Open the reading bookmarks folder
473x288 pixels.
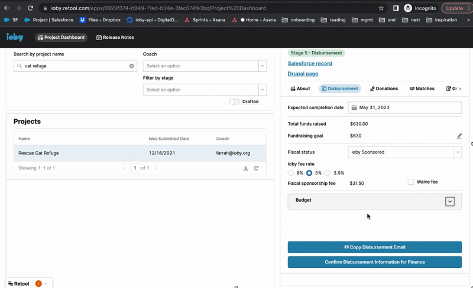tap(333, 20)
